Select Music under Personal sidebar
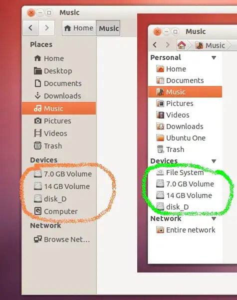The width and height of the screenshot is (237, 300). [x=185, y=92]
